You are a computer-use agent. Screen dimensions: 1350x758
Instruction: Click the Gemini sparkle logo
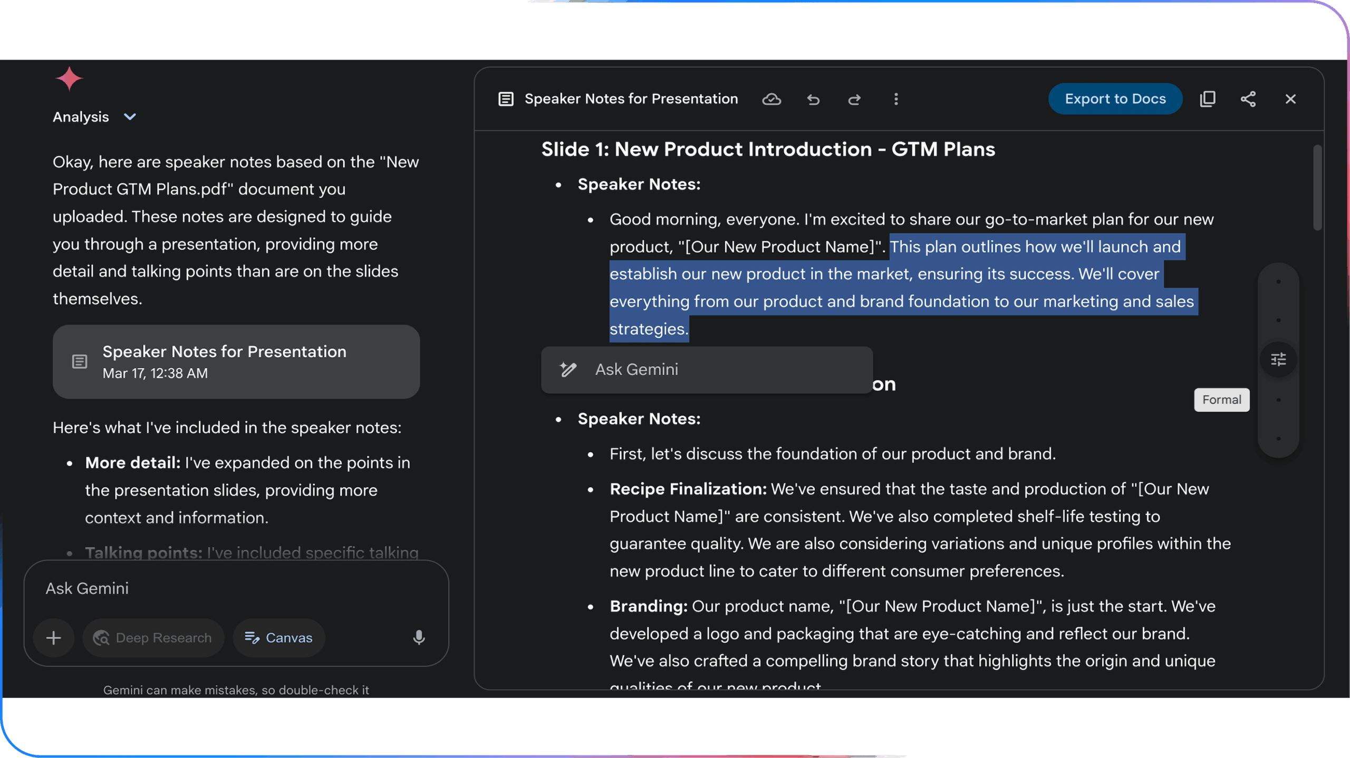69,79
